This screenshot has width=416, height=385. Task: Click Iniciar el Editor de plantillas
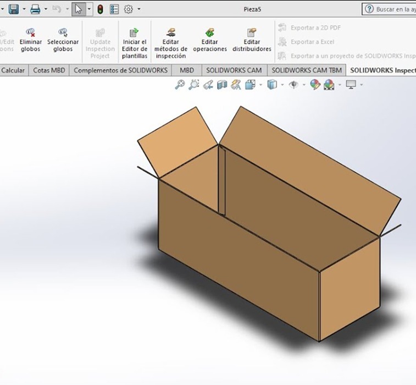(x=134, y=44)
